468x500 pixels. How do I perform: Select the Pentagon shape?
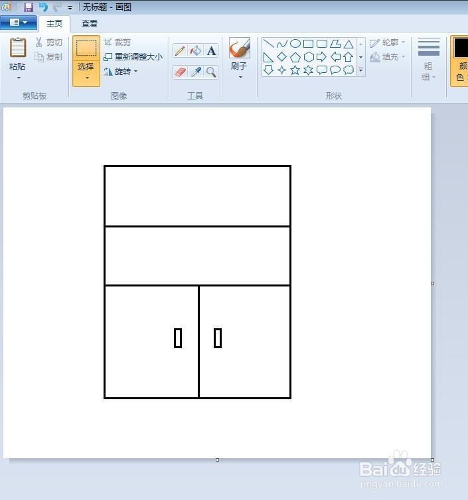[x=295, y=57]
